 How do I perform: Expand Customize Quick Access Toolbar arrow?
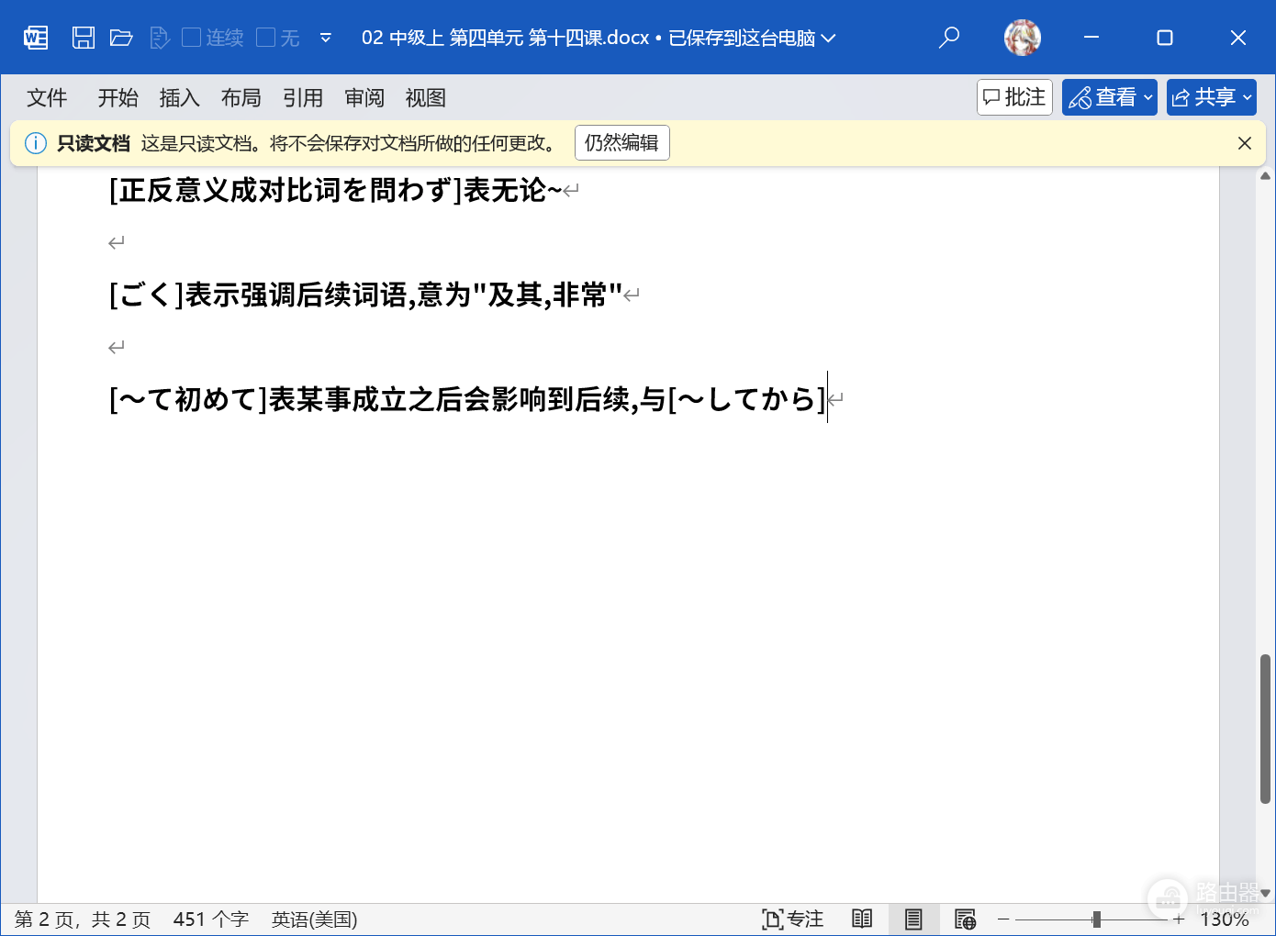pyautogui.click(x=325, y=38)
